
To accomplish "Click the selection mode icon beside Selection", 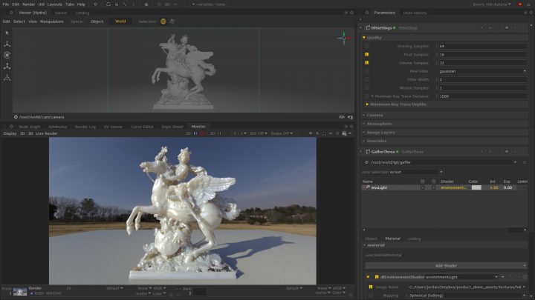I will pos(163,21).
